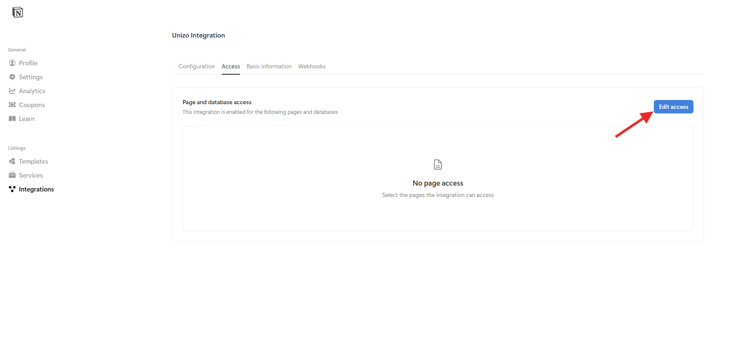The height and width of the screenshot is (356, 755).
Task: Click the Settings gear icon
Action: pos(12,77)
